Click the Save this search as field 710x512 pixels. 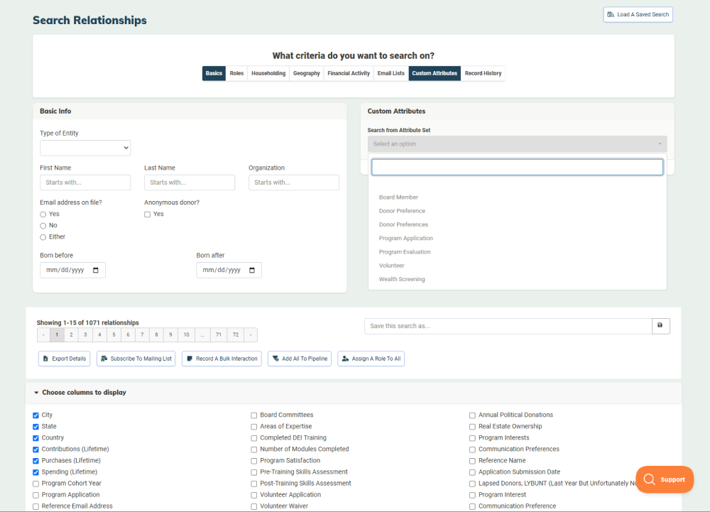(497, 325)
